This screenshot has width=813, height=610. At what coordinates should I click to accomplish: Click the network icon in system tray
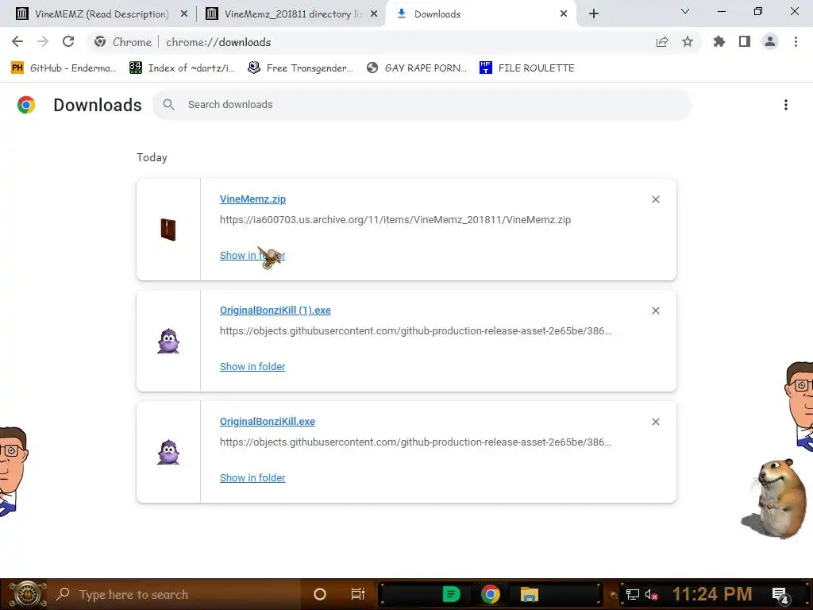[633, 594]
